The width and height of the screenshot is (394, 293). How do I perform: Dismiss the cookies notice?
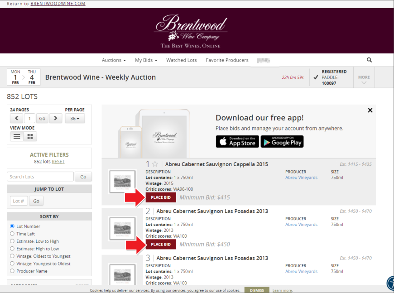[257, 290]
